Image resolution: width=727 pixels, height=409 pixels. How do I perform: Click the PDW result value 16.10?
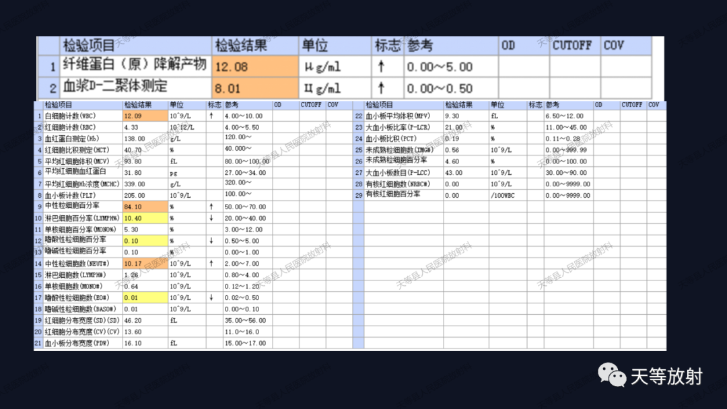coord(133,343)
